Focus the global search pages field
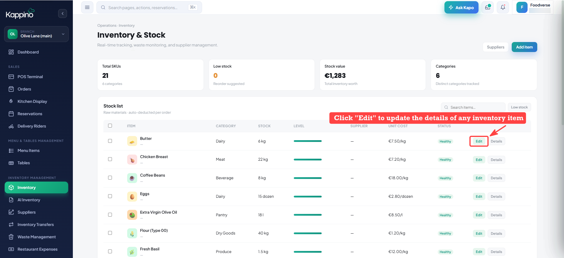The width and height of the screenshot is (564, 258). [149, 7]
